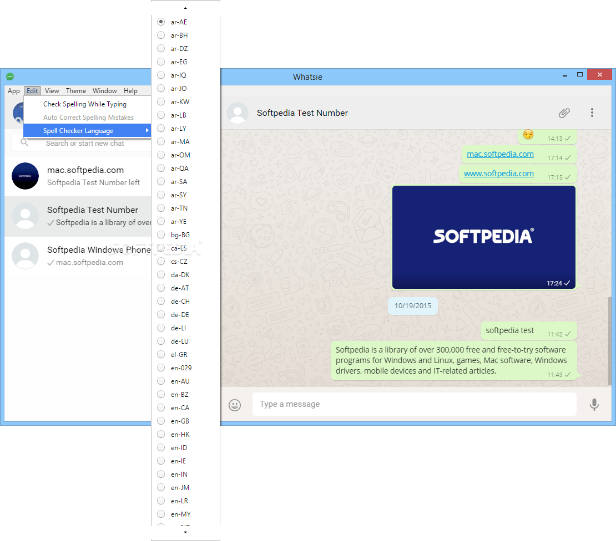Open the Softpedia Test Number conversation
This screenshot has width=616, height=541.
click(78, 216)
